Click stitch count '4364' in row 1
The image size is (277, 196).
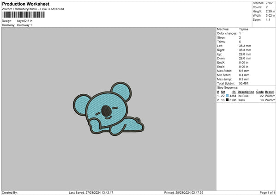[233, 96]
